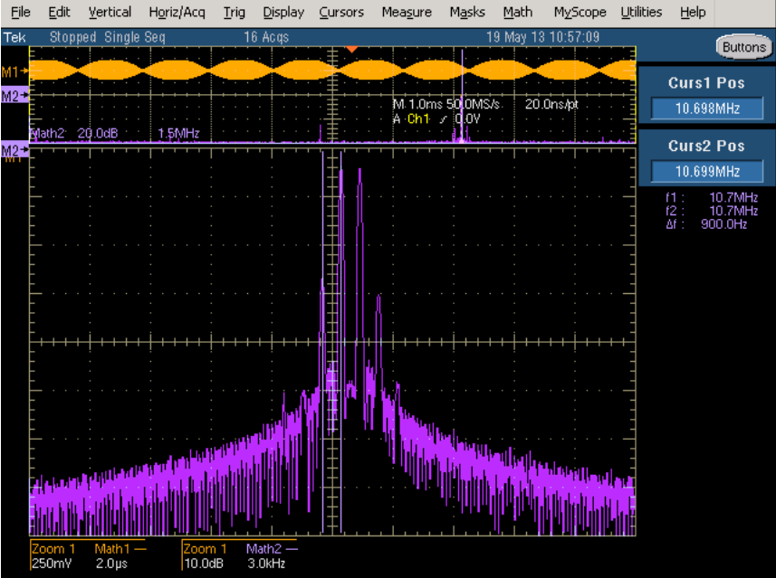The height and width of the screenshot is (578, 776).
Task: Click the M 1.0ms 50.0MS/s timebase readout
Action: (x=445, y=104)
